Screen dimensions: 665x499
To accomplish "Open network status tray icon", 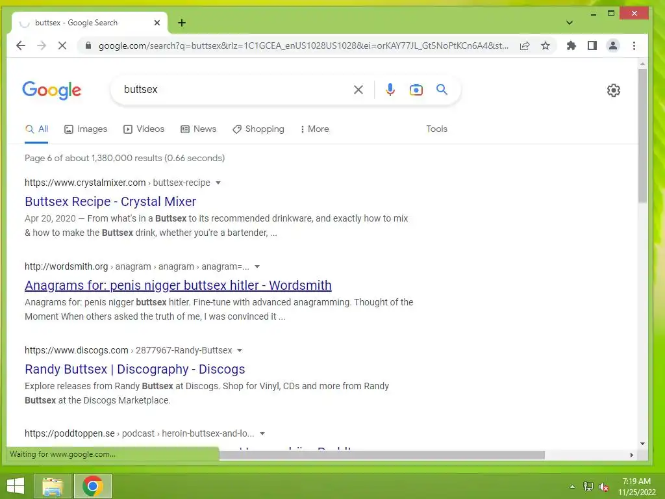I will click(588, 487).
